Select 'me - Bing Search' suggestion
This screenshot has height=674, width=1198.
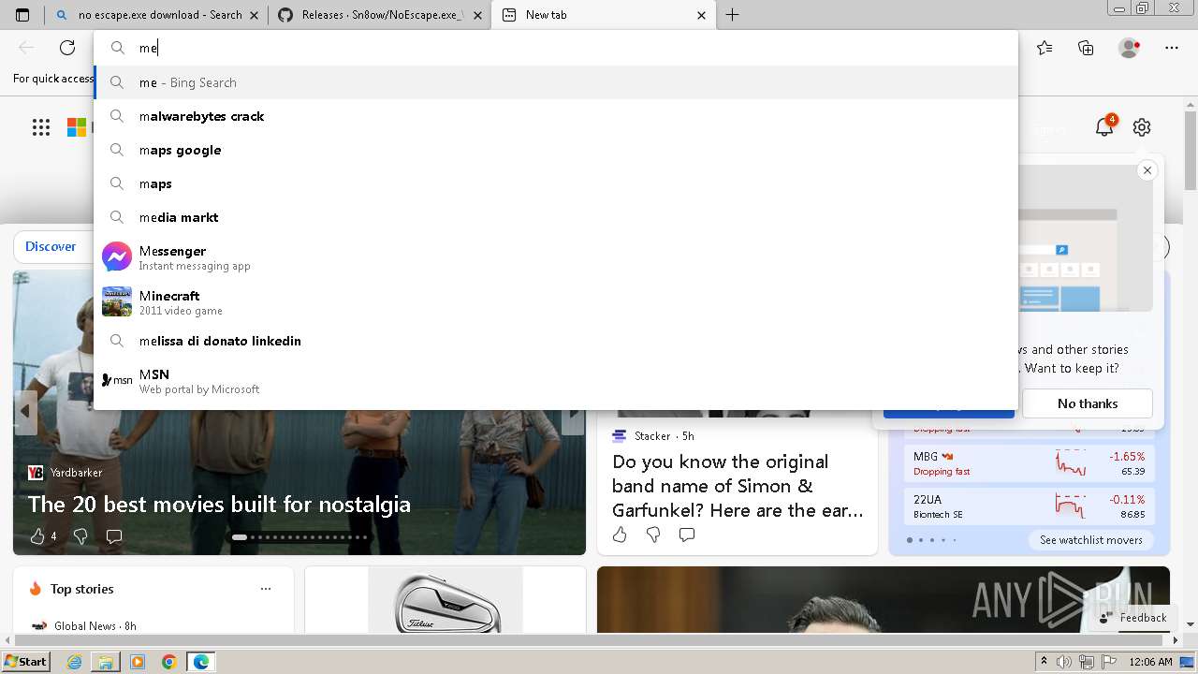tap(556, 82)
